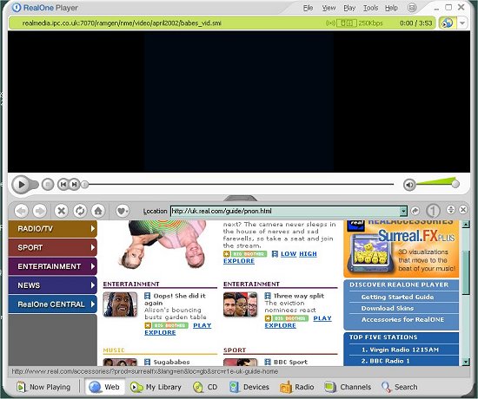Click the HIGH stream link
This screenshot has width=478, height=399.
(x=308, y=254)
